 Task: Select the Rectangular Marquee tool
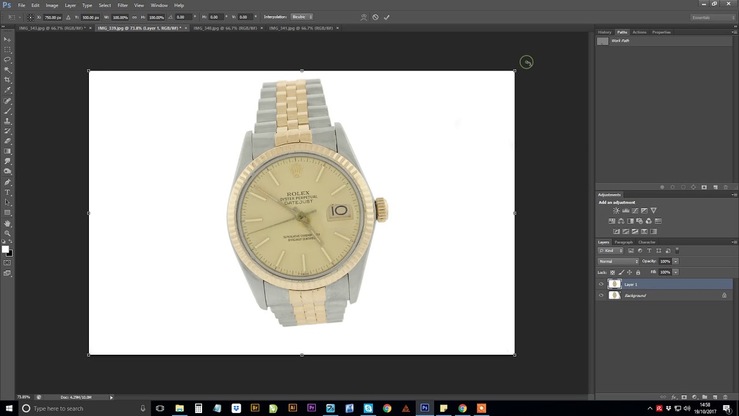[8, 49]
